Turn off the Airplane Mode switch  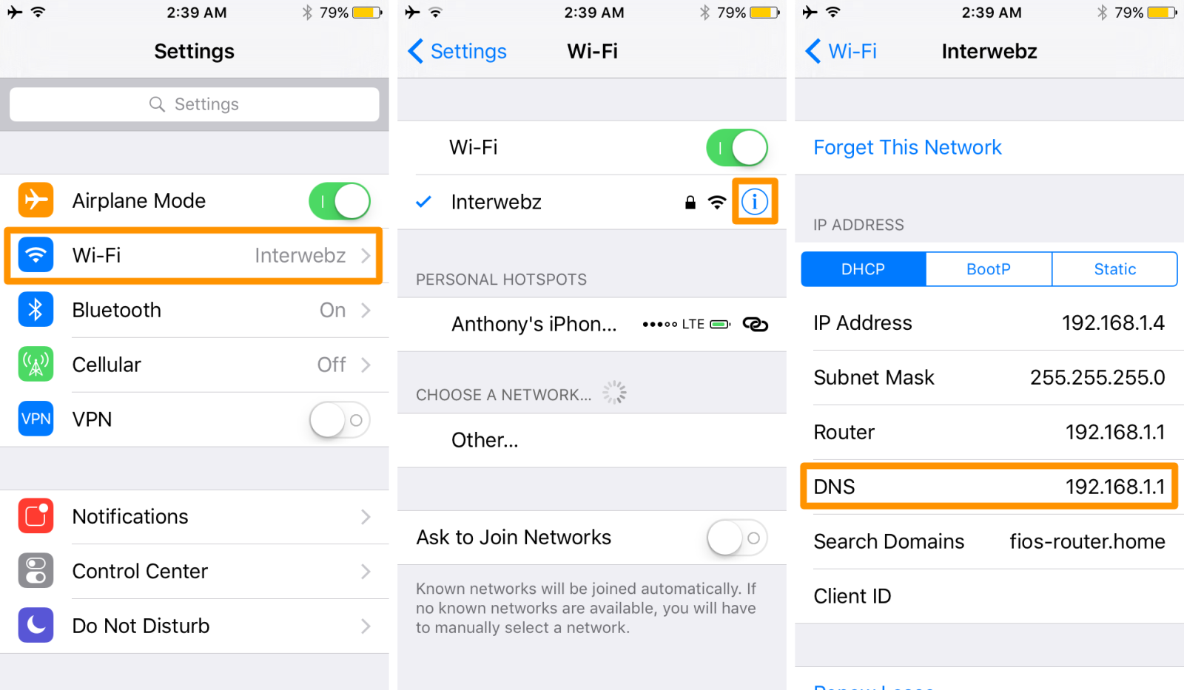pyautogui.click(x=340, y=200)
